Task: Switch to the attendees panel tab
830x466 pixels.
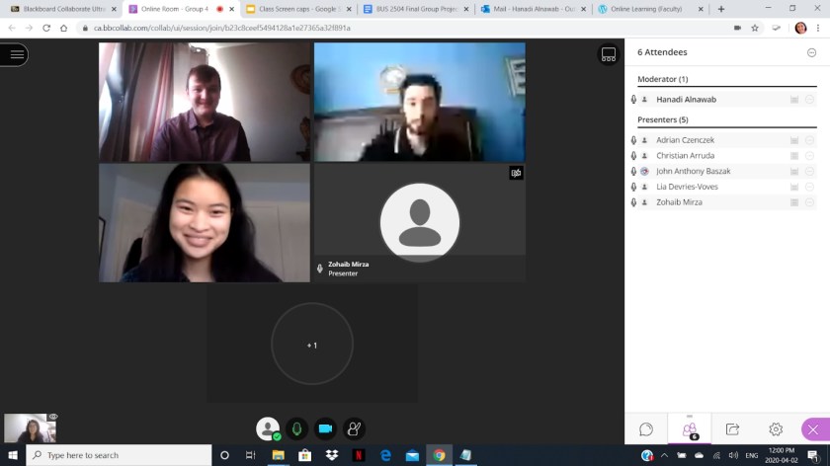Action: point(690,429)
